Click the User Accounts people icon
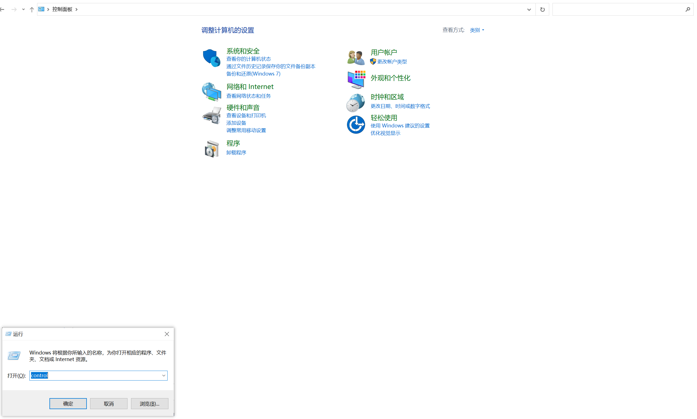Image resolution: width=697 pixels, height=419 pixels. (356, 57)
